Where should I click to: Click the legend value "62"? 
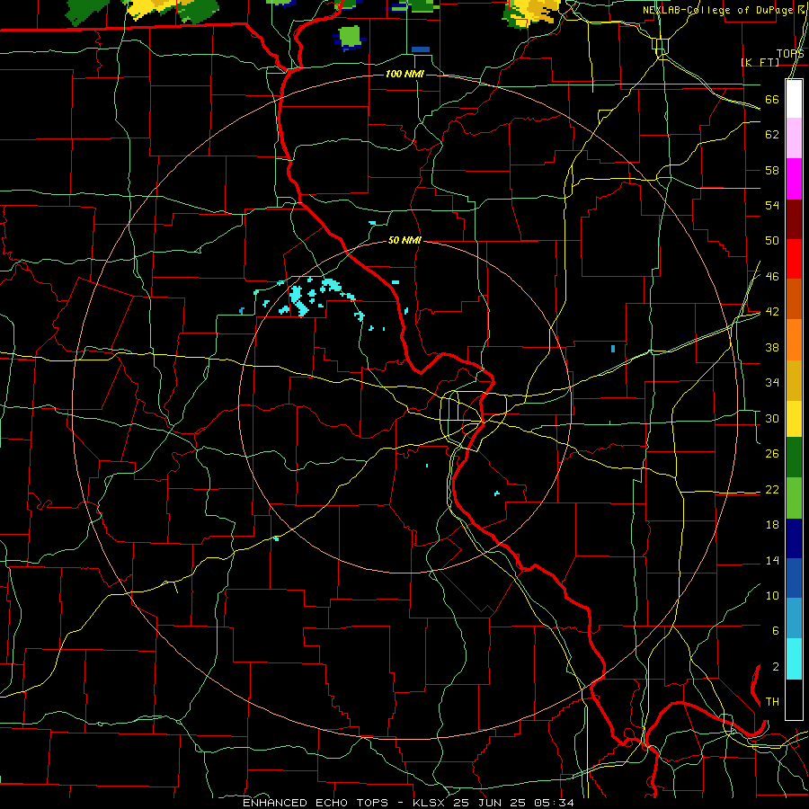point(772,135)
